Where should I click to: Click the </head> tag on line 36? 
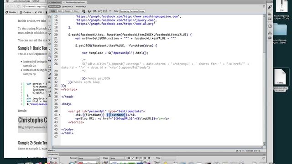(x=67, y=97)
